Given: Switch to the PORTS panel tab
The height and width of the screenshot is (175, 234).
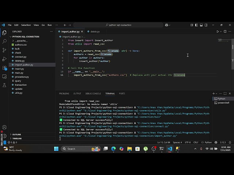Looking at the screenshot, I should point(122,93).
